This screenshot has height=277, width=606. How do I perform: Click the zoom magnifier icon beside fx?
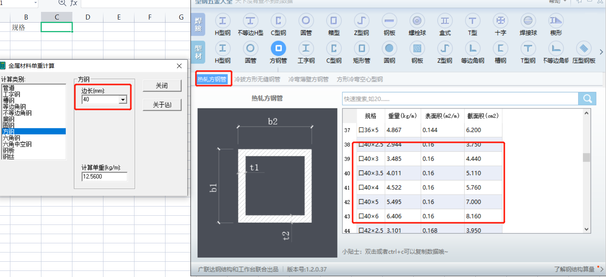(62, 3)
